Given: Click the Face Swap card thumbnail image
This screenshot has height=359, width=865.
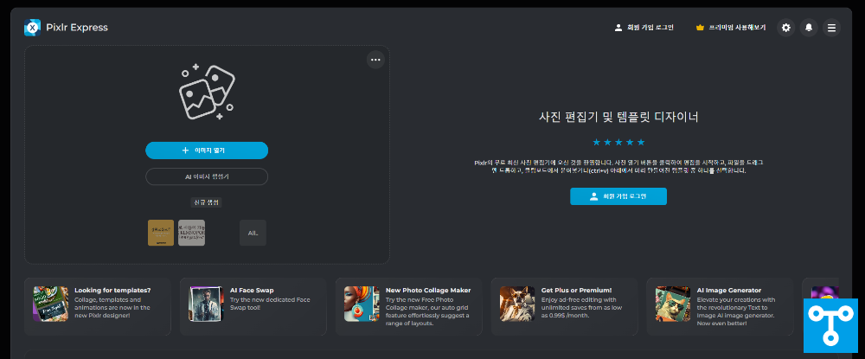Looking at the screenshot, I should 207,304.
